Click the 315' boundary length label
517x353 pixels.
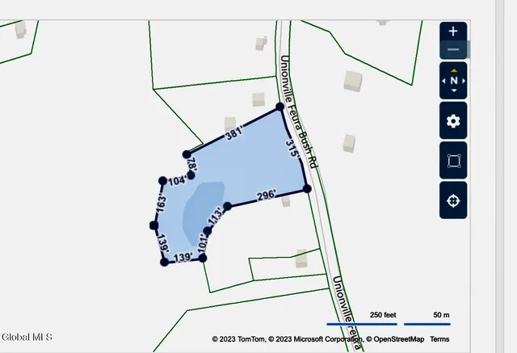(292, 150)
